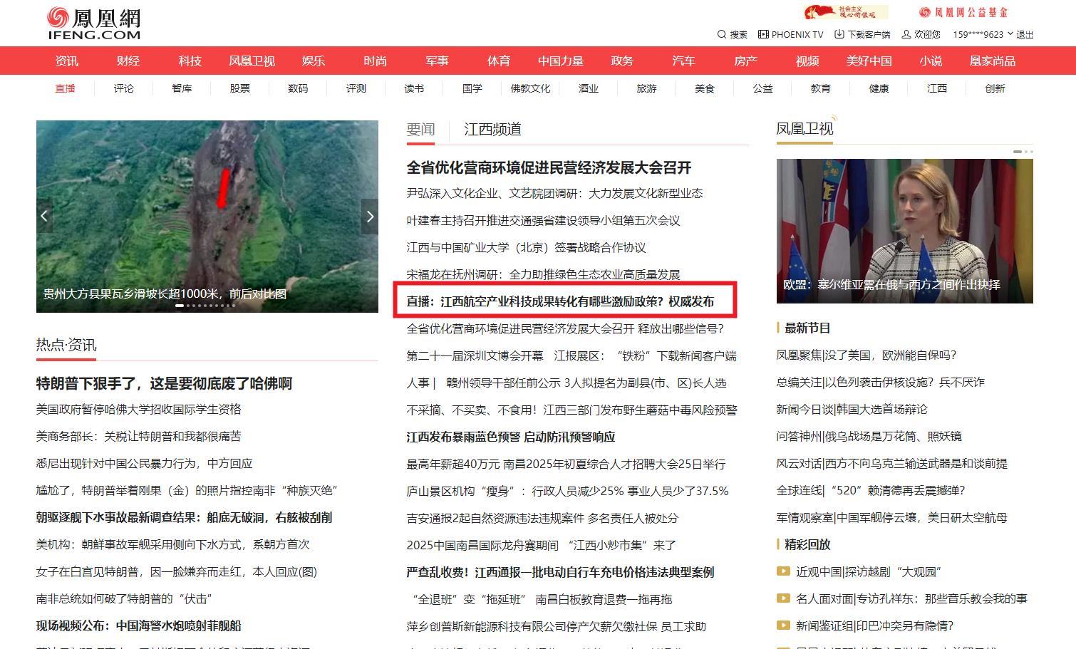Open 江西发布暴雨蓝色预警 article

510,437
